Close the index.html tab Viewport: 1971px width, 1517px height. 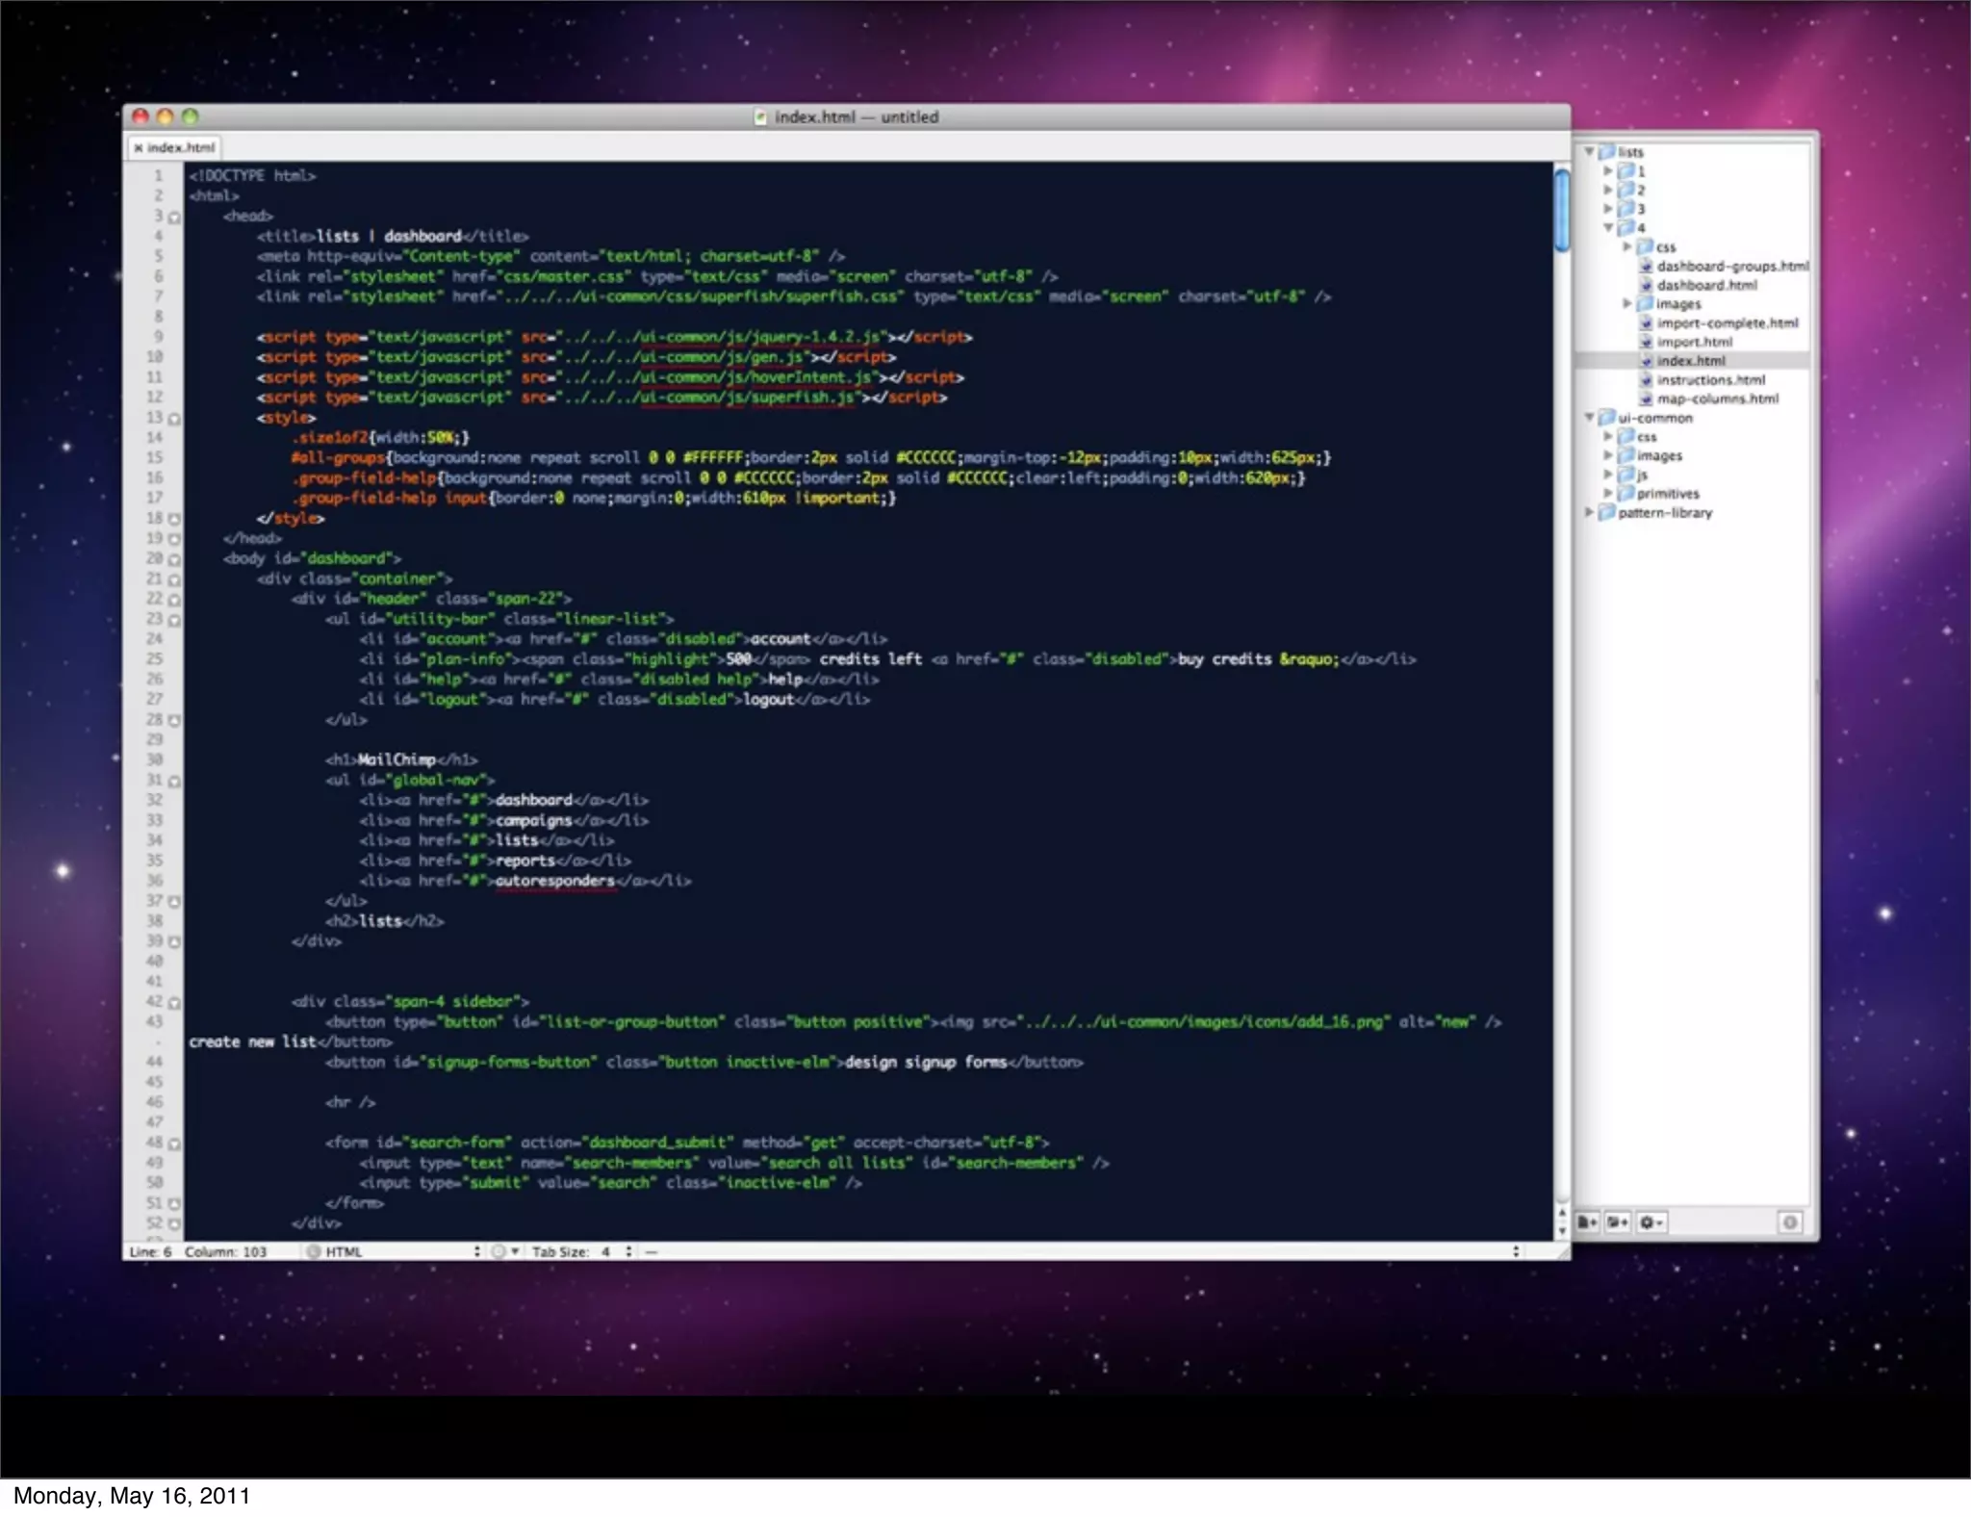pyautogui.click(x=139, y=147)
